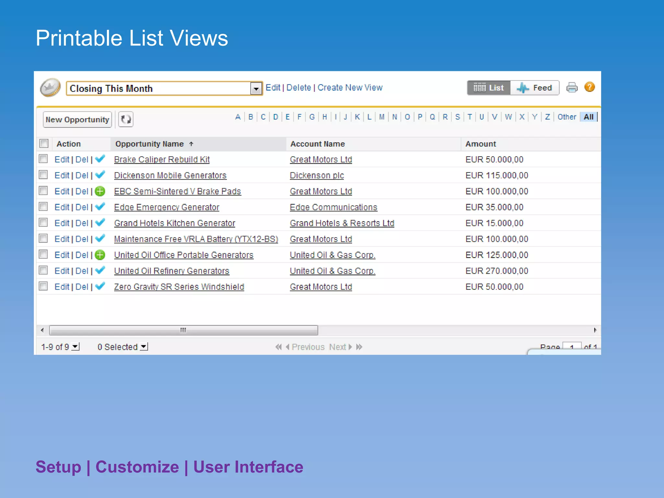Go to last page double-arrow icon
664x498 pixels.
[359, 347]
